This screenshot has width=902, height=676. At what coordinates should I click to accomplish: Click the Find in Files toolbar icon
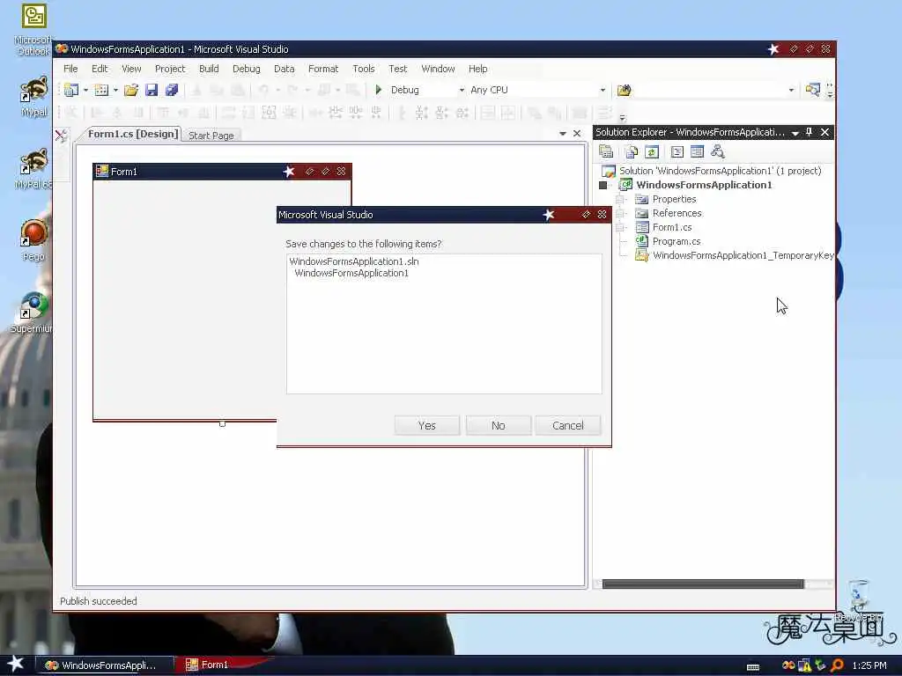click(625, 90)
